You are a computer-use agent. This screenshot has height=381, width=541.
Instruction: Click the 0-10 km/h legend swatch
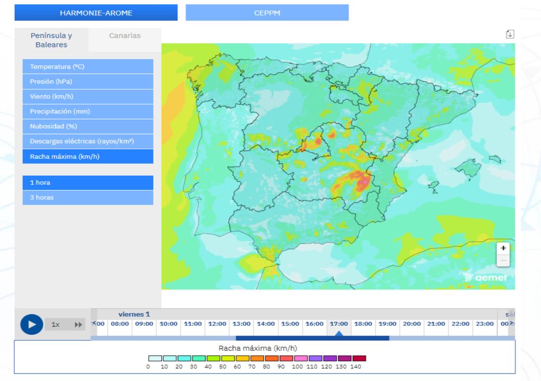(155, 358)
